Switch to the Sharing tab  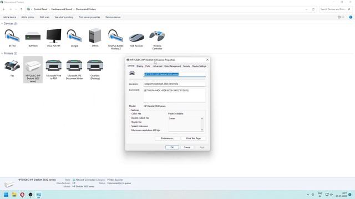pyautogui.click(x=140, y=66)
